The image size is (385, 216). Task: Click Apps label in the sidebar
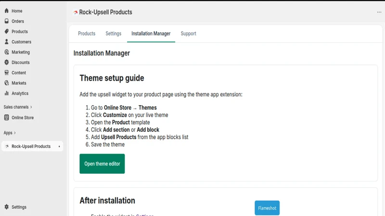[8, 133]
